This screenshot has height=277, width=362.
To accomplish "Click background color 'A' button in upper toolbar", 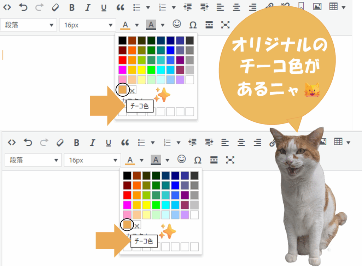I will point(151,25).
